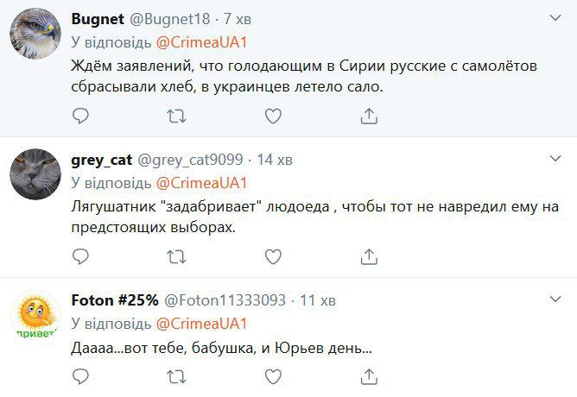The image size is (577, 397).
Task: Open Foton #25%'s sun avatar
Action: (x=35, y=318)
